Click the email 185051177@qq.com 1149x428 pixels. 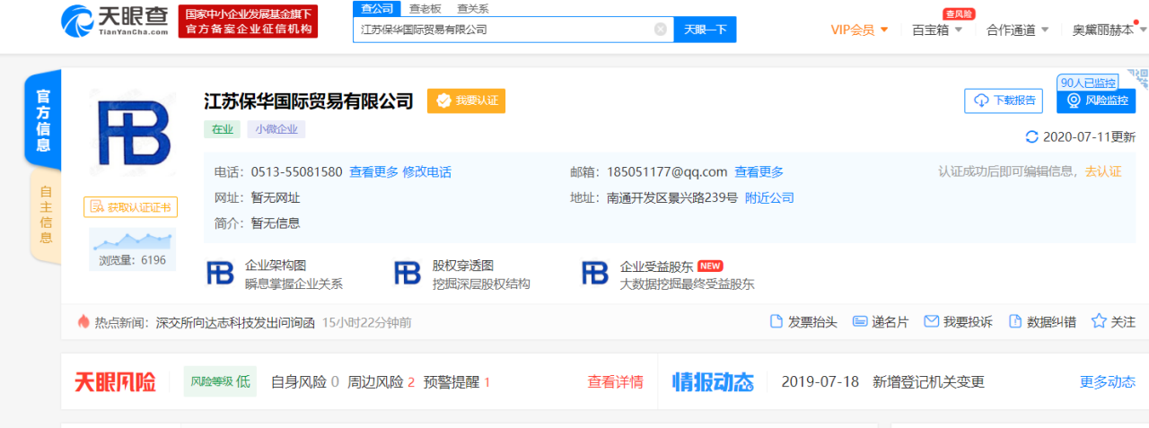667,172
